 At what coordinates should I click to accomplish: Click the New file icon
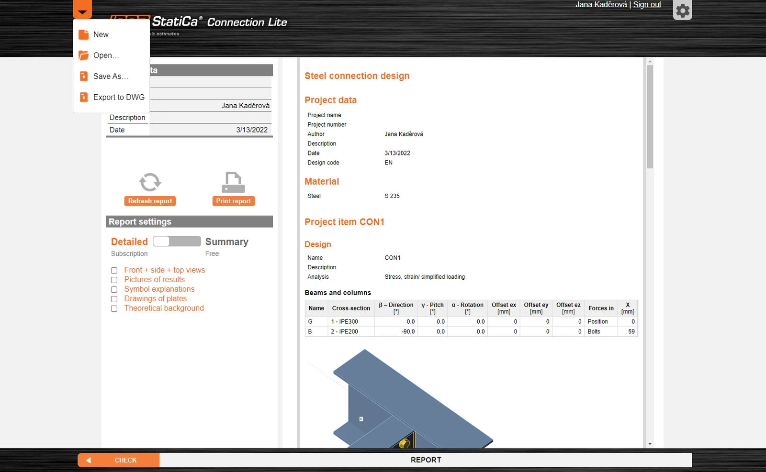click(x=84, y=34)
